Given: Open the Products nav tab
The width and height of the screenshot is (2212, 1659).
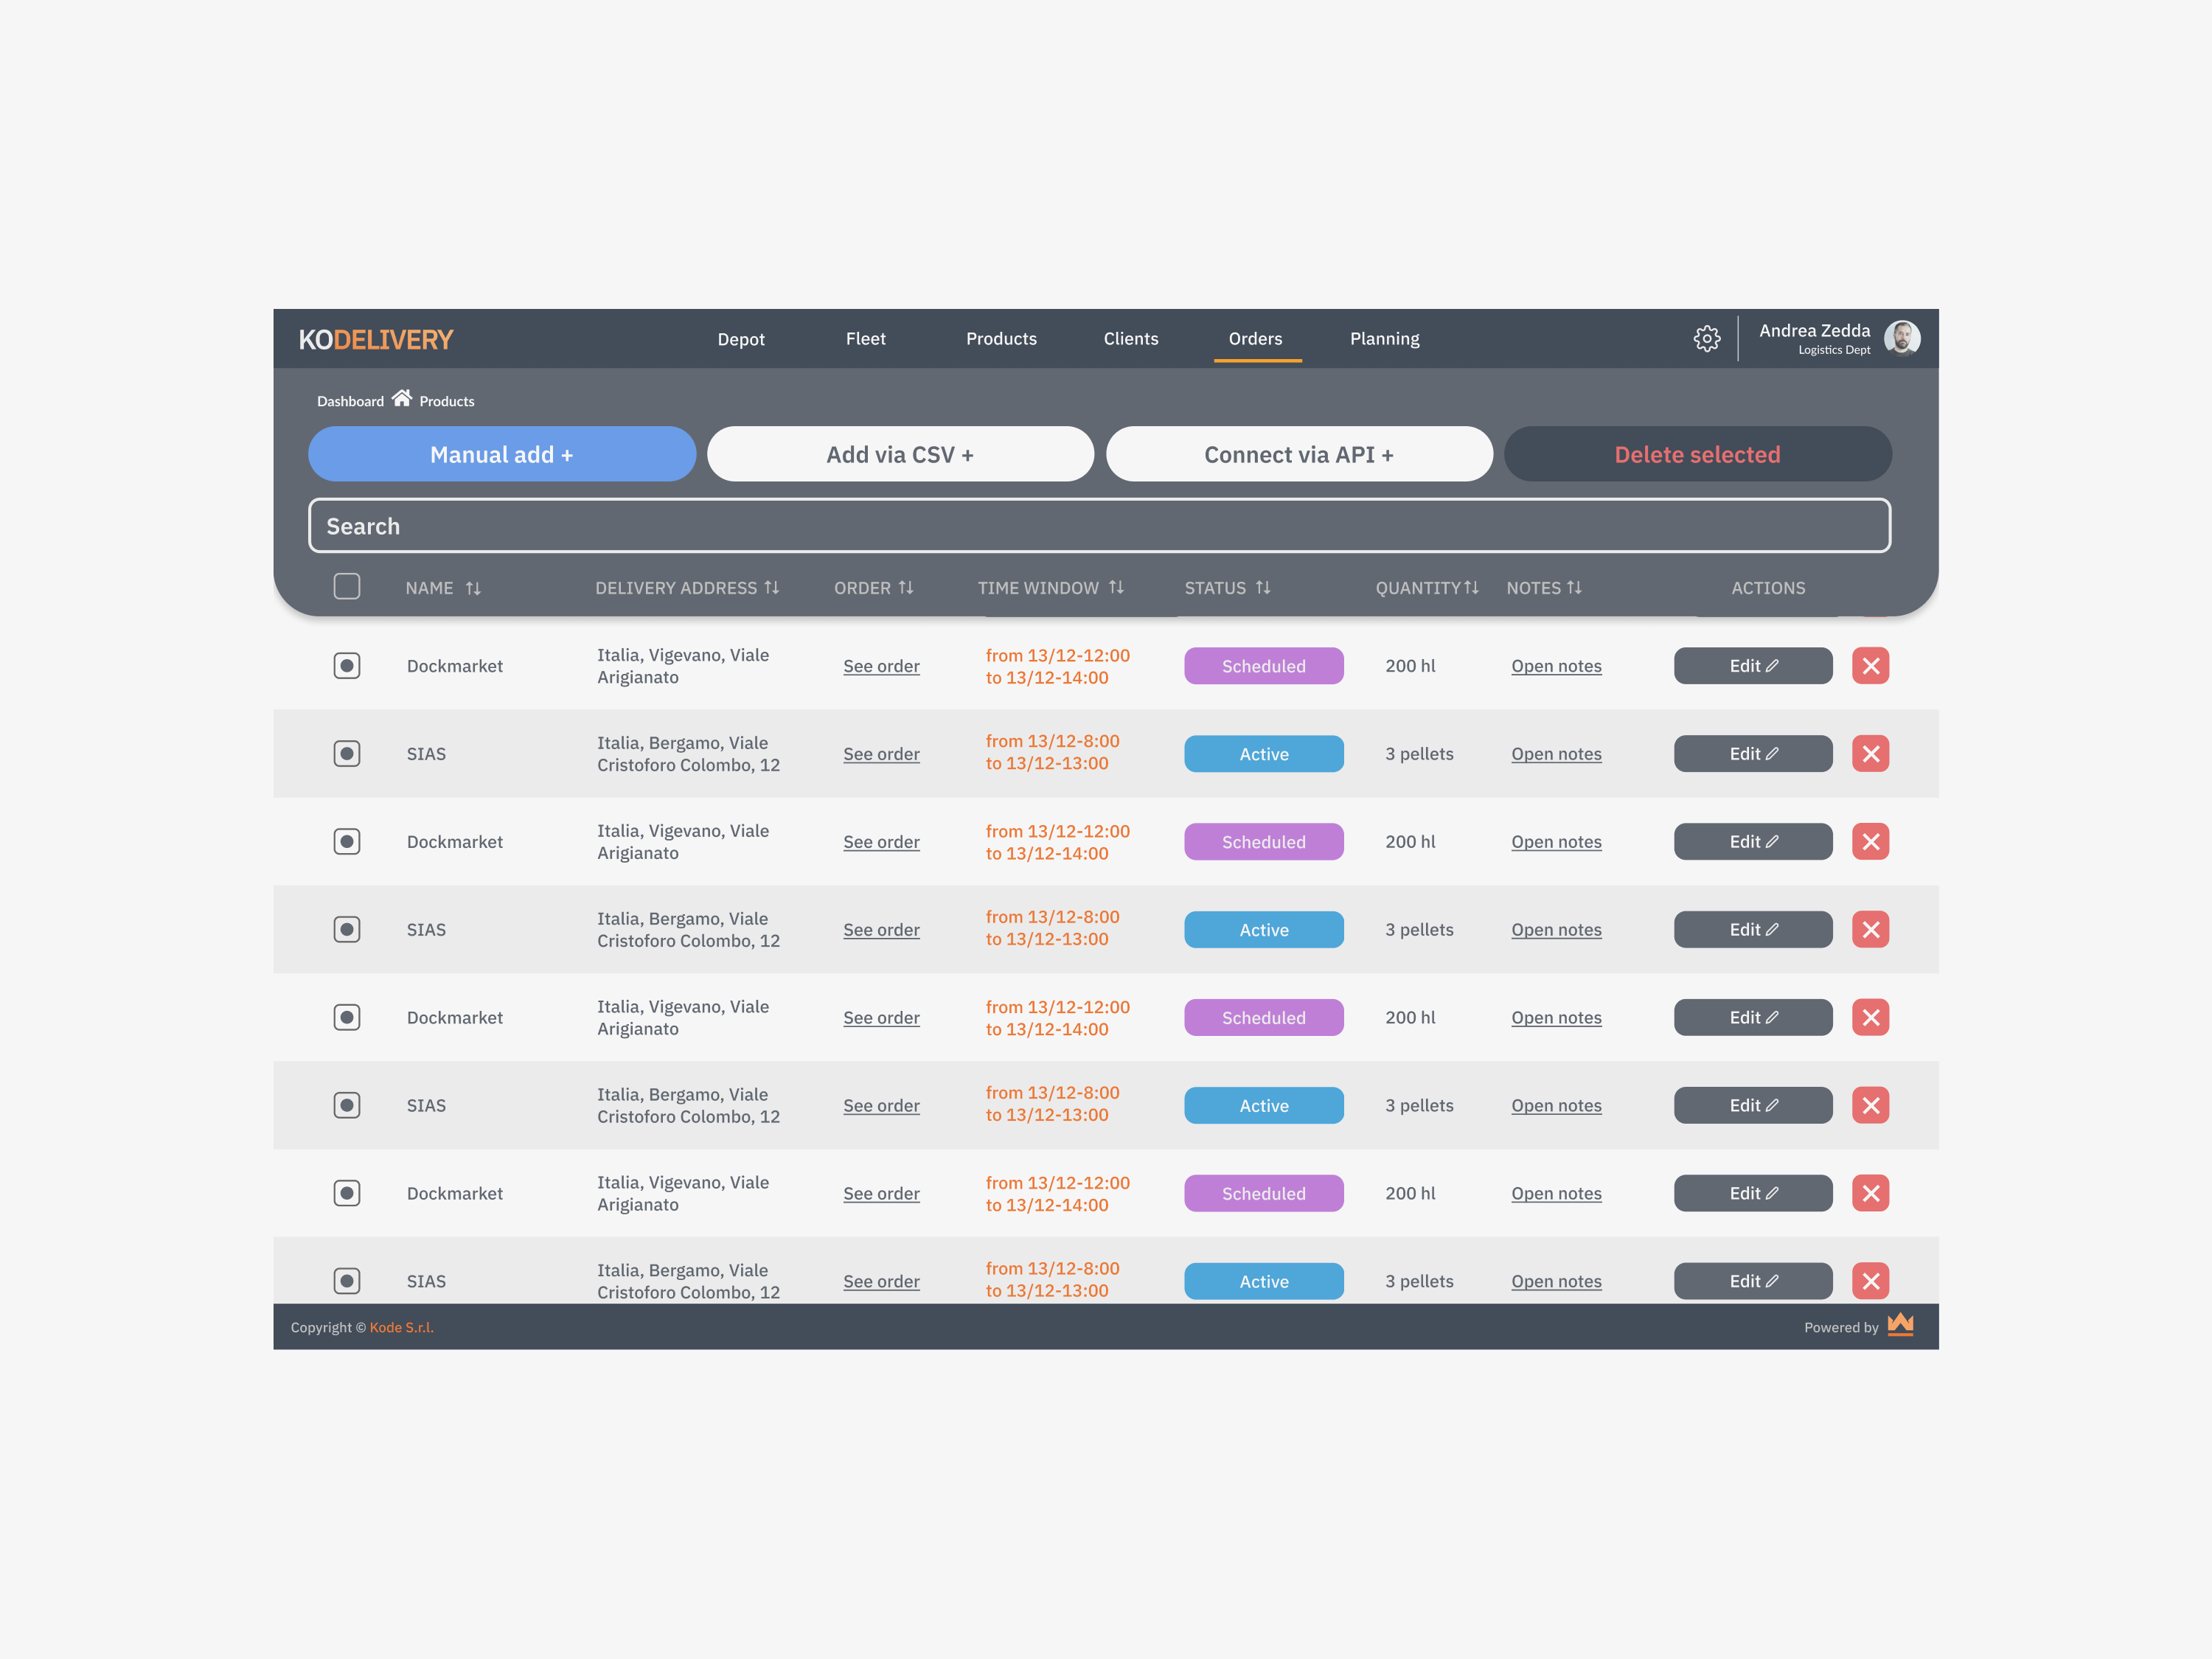Looking at the screenshot, I should point(1001,339).
